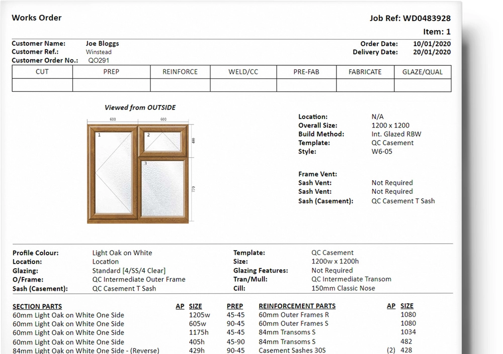The height and width of the screenshot is (354, 503).
Task: Select the Works Order heading
Action: click(x=37, y=18)
